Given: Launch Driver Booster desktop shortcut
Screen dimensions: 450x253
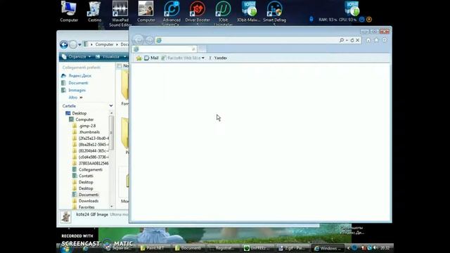Looking at the screenshot, I should 198,13.
